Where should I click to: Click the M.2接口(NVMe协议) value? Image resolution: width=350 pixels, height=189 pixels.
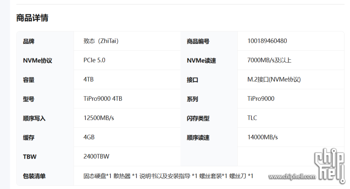click(274, 79)
